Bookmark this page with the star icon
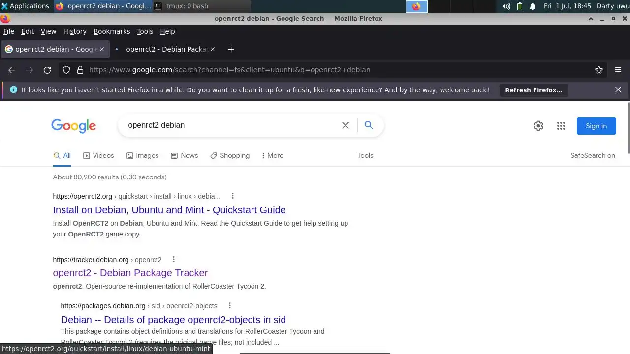 pyautogui.click(x=599, y=70)
